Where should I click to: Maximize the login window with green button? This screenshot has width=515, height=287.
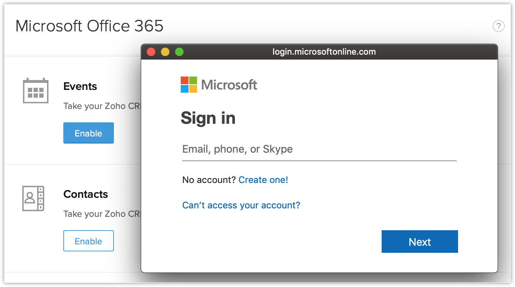coord(179,52)
